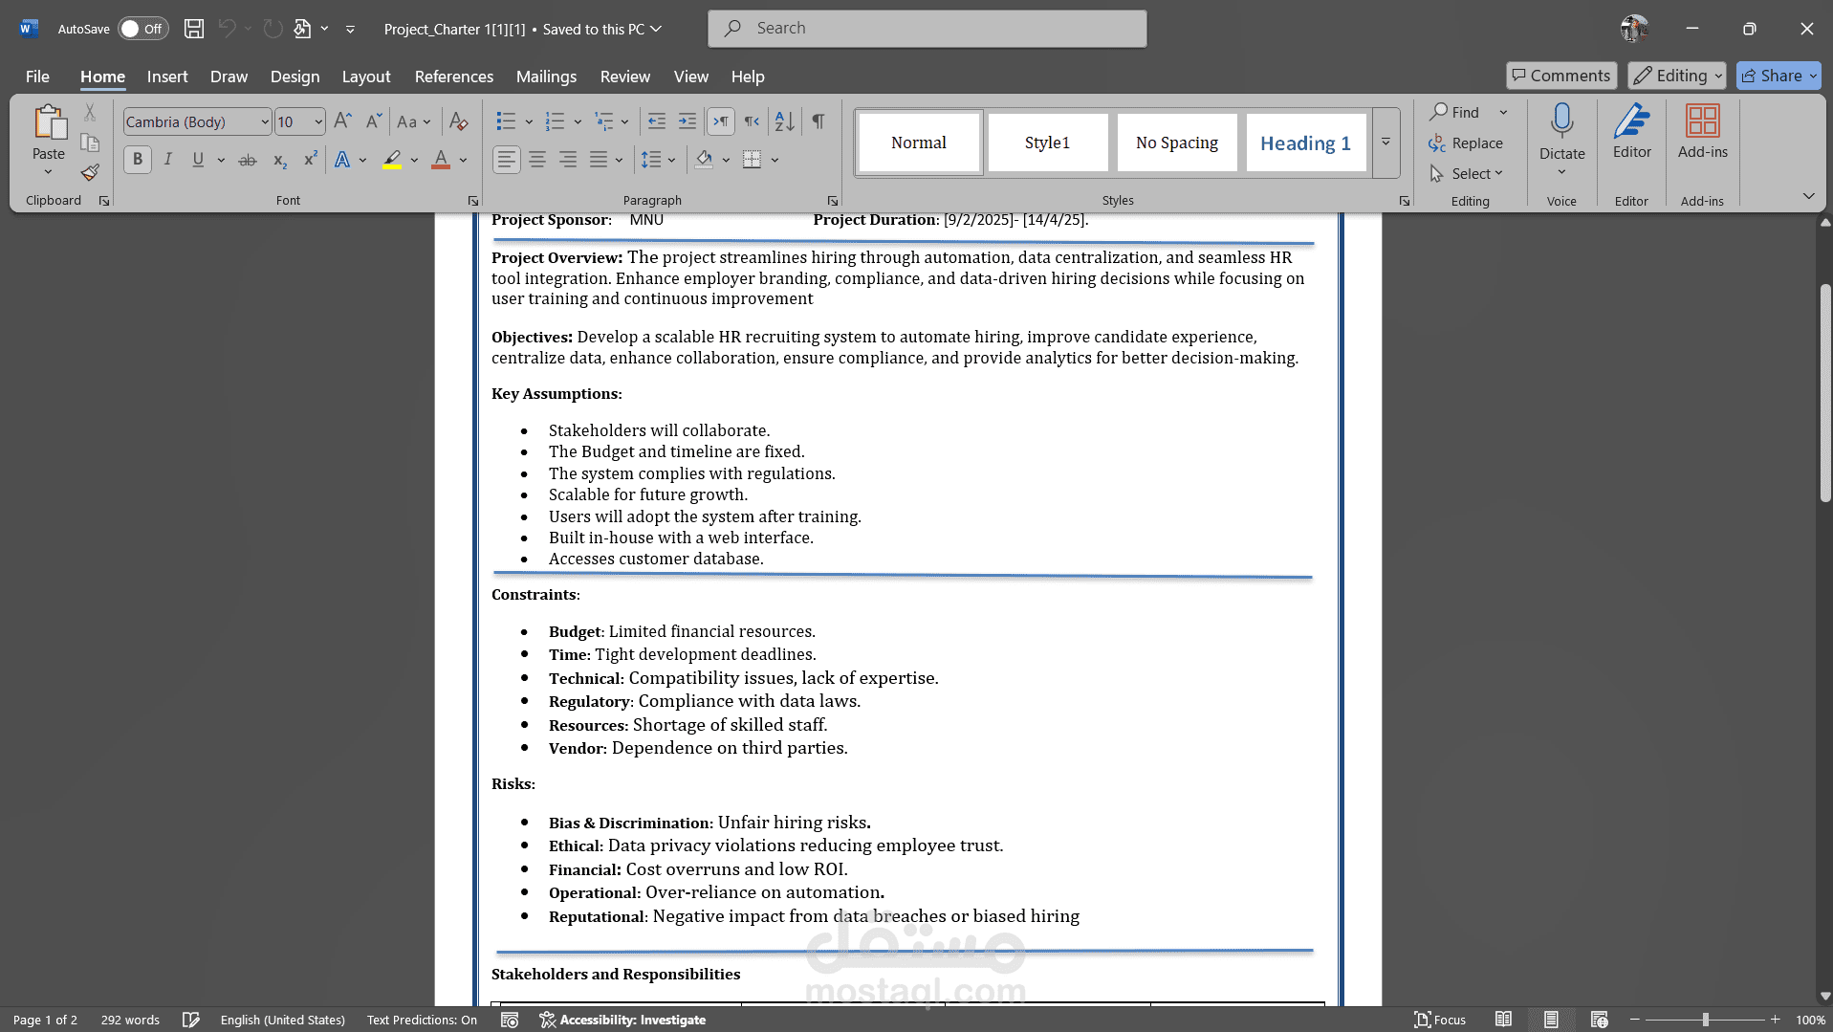Align text left toggle

point(507,160)
